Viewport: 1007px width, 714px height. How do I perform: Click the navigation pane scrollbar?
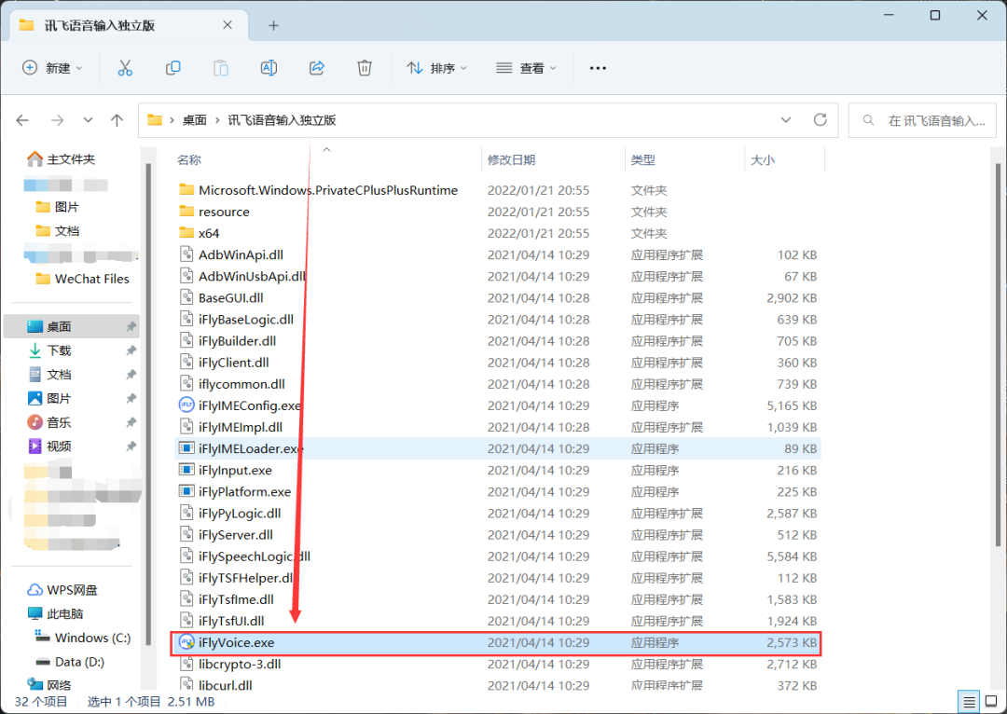[148, 404]
